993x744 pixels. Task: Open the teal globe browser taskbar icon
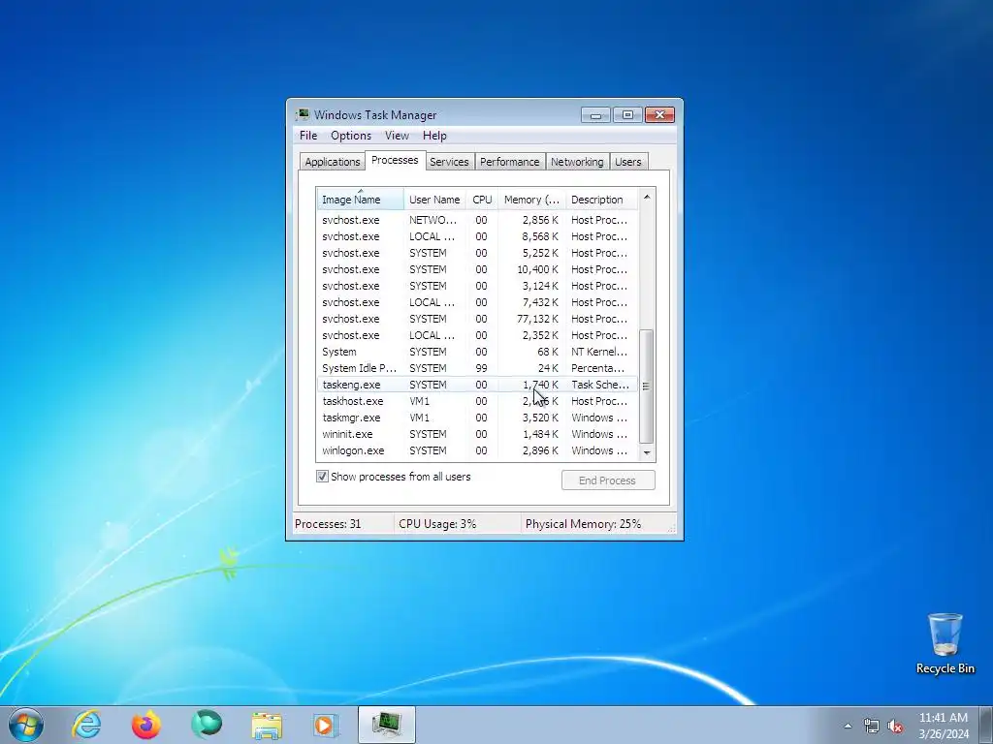pyautogui.click(x=207, y=725)
